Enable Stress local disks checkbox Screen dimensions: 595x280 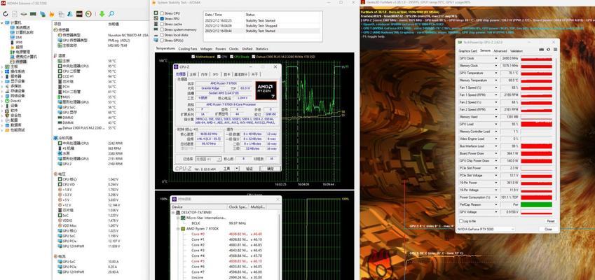(x=162, y=35)
